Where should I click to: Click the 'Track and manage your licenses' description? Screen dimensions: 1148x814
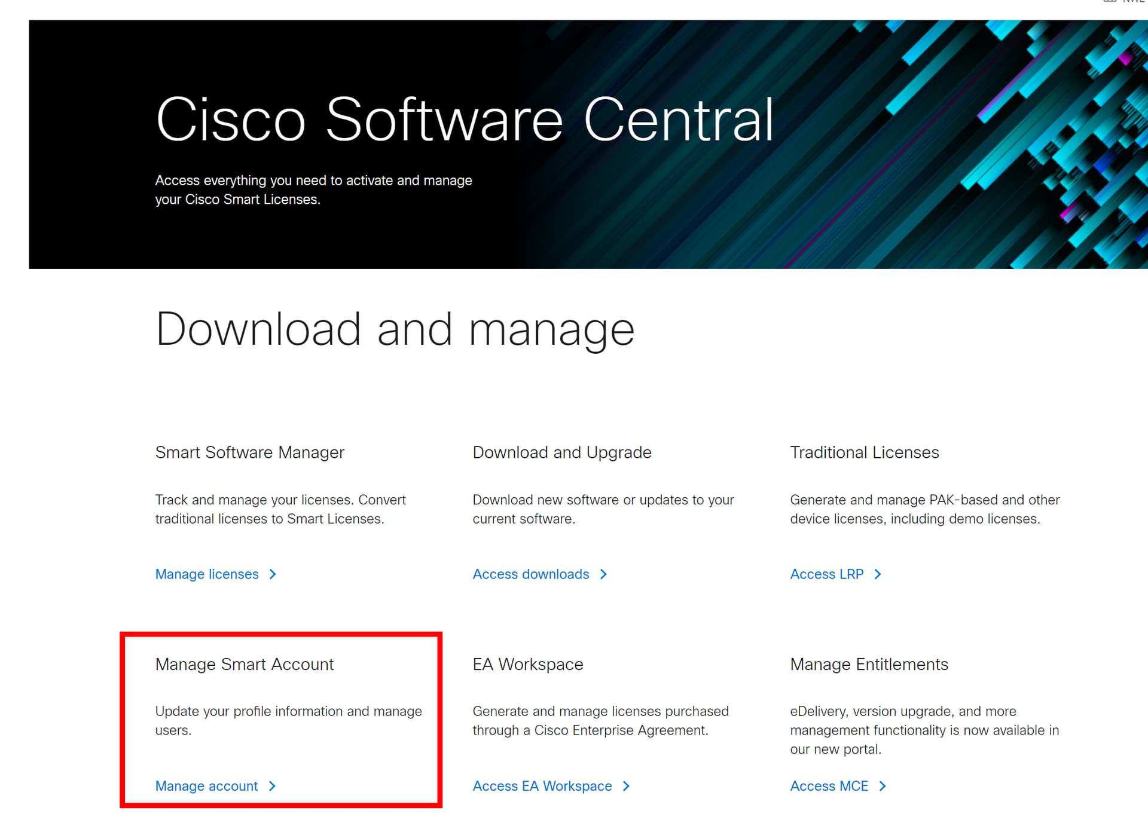(x=280, y=509)
